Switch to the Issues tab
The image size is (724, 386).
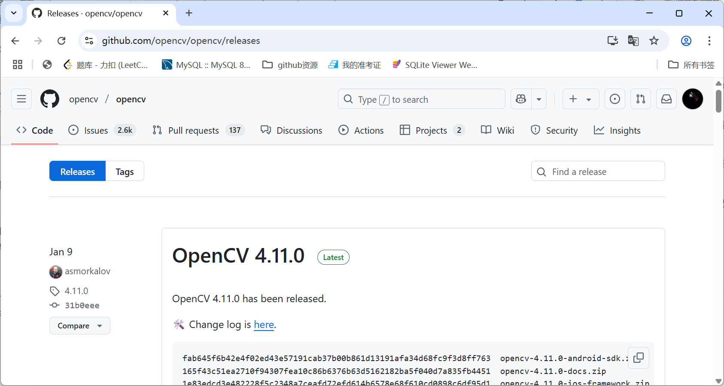click(102, 130)
